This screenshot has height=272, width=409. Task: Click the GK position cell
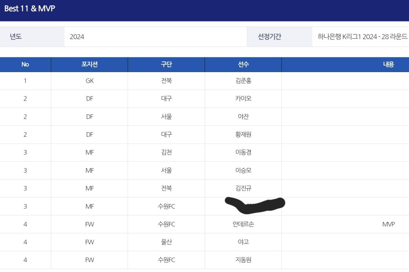[x=89, y=81]
